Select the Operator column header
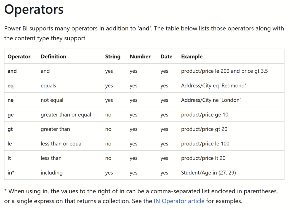Screen dimensions: 300x210 19,56
